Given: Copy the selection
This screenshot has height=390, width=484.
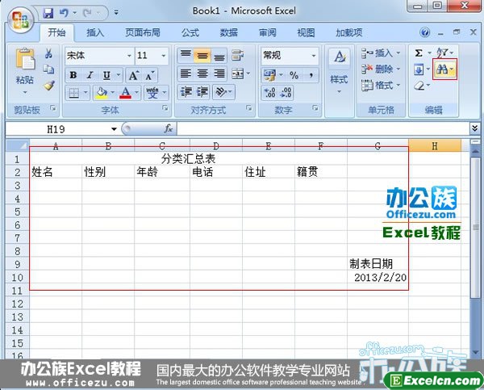Looking at the screenshot, I should coord(48,69).
